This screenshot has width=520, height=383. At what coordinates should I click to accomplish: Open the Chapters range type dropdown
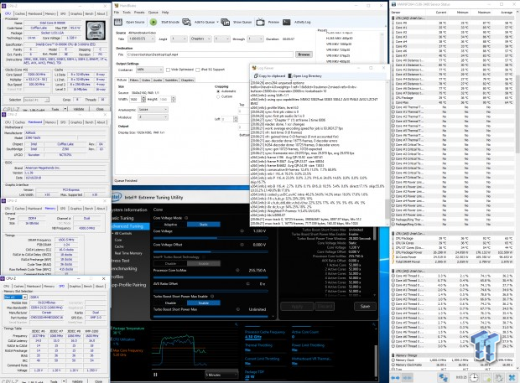200,39
